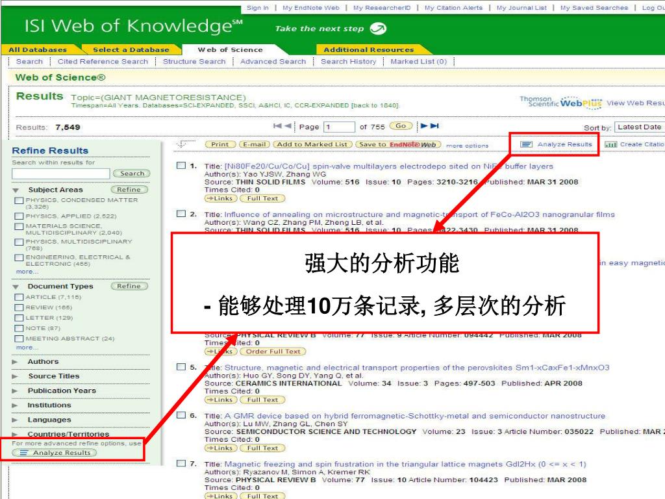Select checkbox for result 2
The height and width of the screenshot is (499, 665).
click(181, 213)
